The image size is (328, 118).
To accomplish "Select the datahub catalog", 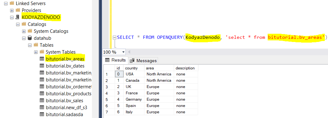I will (x=42, y=38).
